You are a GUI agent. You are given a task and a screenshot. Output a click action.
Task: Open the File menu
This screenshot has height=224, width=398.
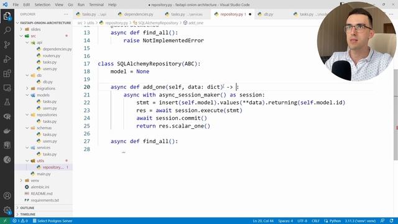click(16, 4)
